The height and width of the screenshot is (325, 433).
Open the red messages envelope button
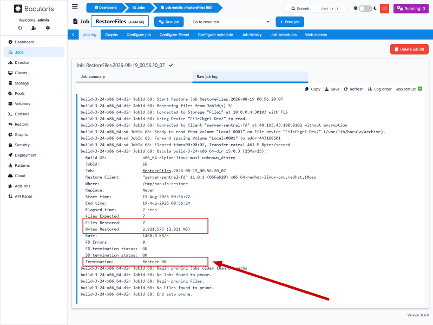tap(384, 9)
